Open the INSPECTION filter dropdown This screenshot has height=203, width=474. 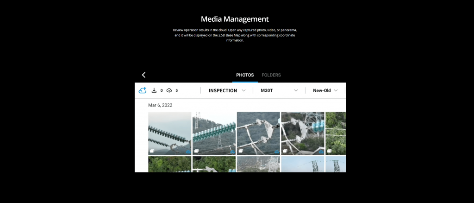click(227, 90)
